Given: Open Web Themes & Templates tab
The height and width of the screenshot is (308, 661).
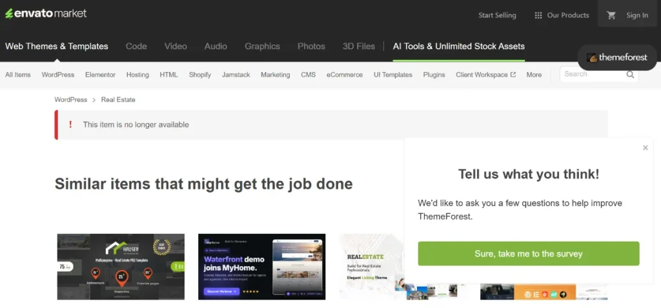Looking at the screenshot, I should point(57,46).
